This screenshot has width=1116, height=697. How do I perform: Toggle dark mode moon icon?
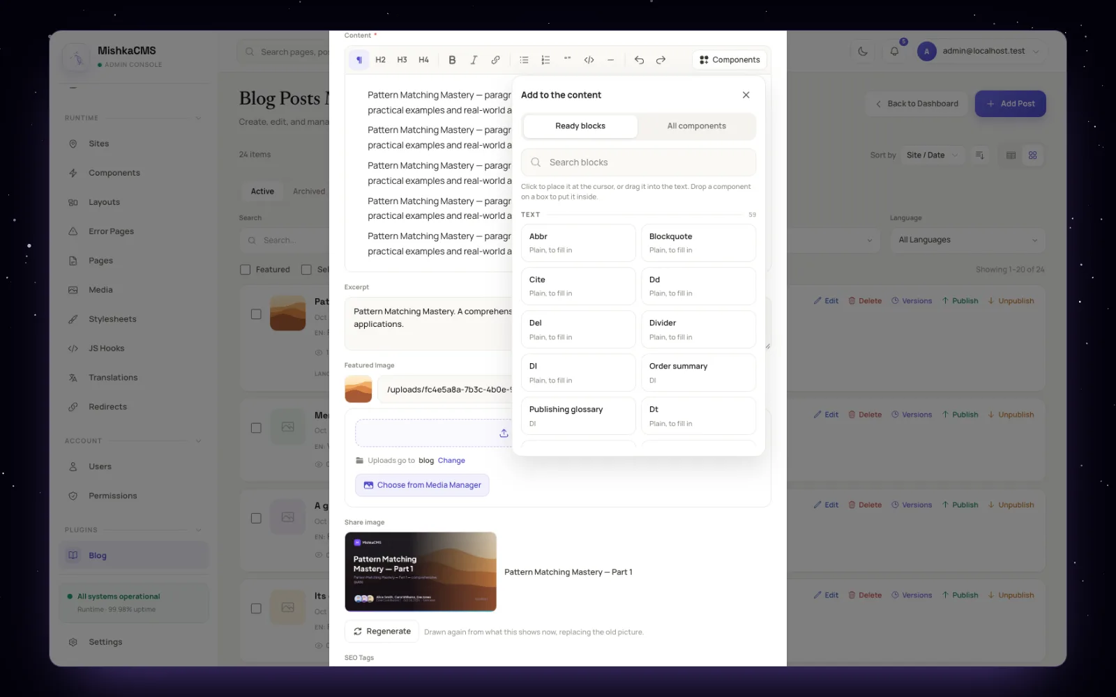point(863,52)
